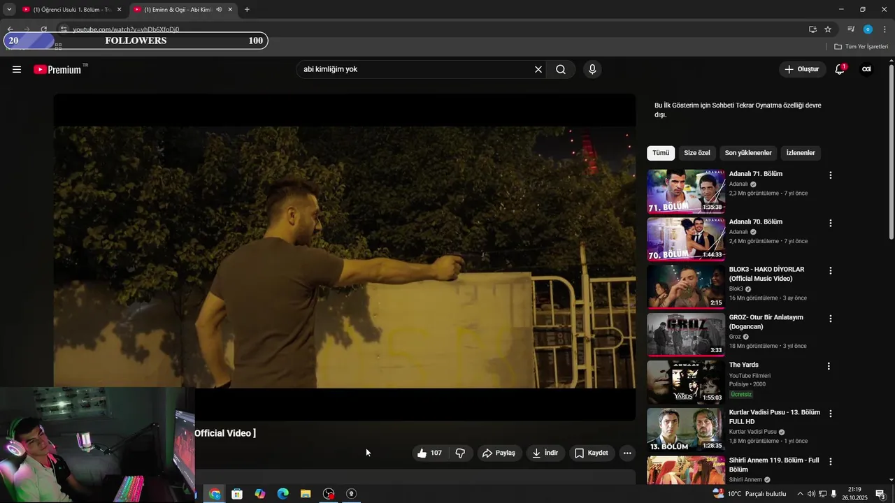The image size is (895, 503).
Task: Open options for The Yards
Action: (829, 366)
